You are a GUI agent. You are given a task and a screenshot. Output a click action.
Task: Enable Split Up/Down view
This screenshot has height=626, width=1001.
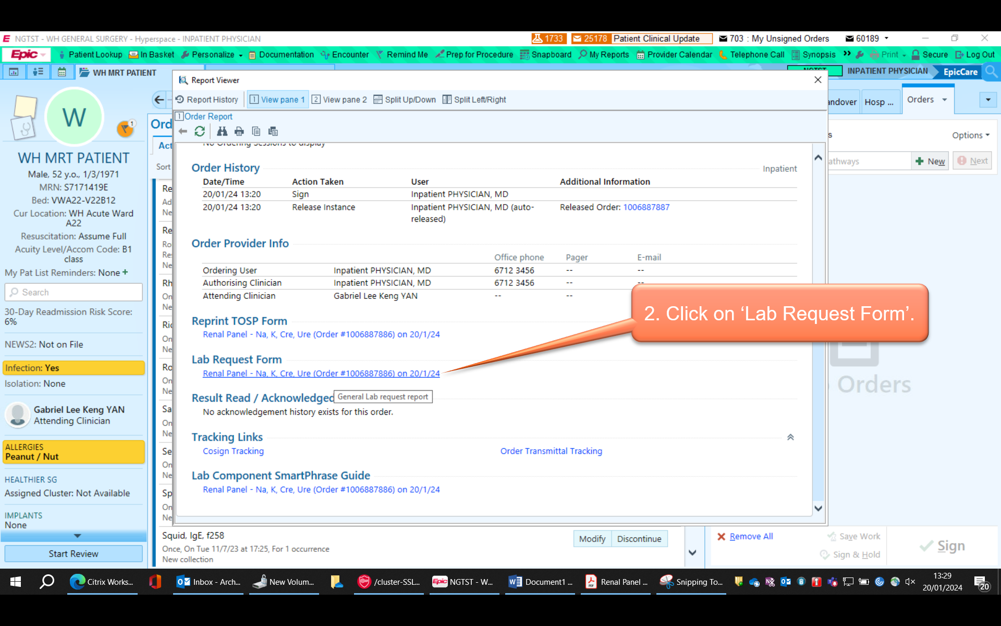click(405, 100)
